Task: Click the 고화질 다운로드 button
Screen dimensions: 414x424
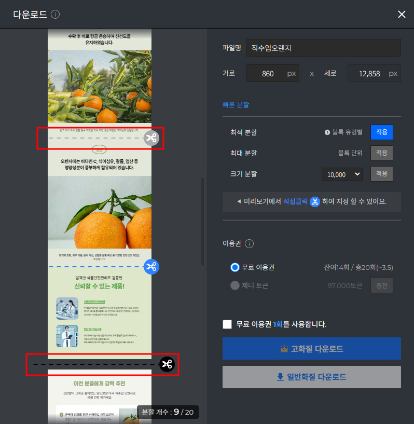Action: 312,349
